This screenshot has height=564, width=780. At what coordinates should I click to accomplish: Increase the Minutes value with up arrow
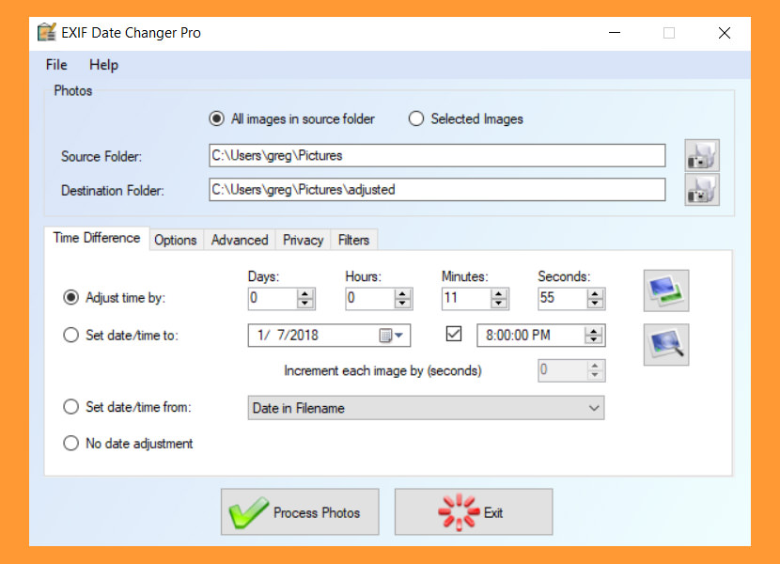tap(499, 293)
